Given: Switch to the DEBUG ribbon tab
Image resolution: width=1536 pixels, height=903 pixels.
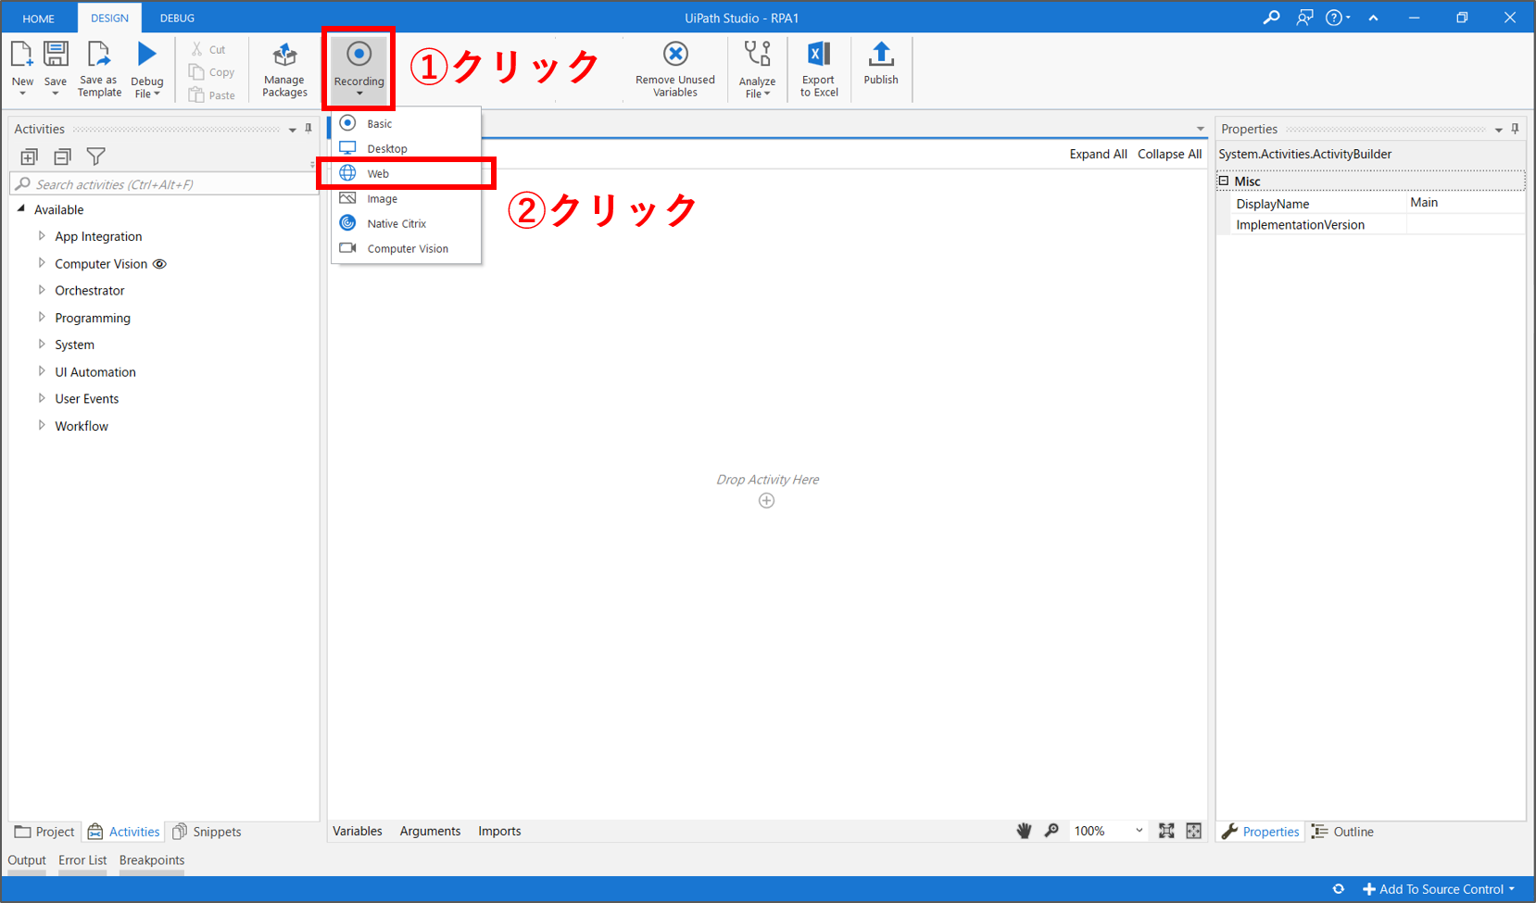Looking at the screenshot, I should tap(177, 18).
